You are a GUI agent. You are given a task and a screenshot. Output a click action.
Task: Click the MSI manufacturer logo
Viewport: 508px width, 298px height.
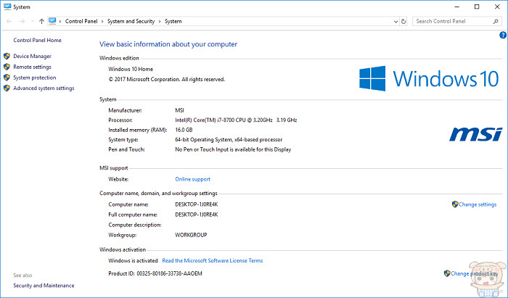(x=475, y=134)
